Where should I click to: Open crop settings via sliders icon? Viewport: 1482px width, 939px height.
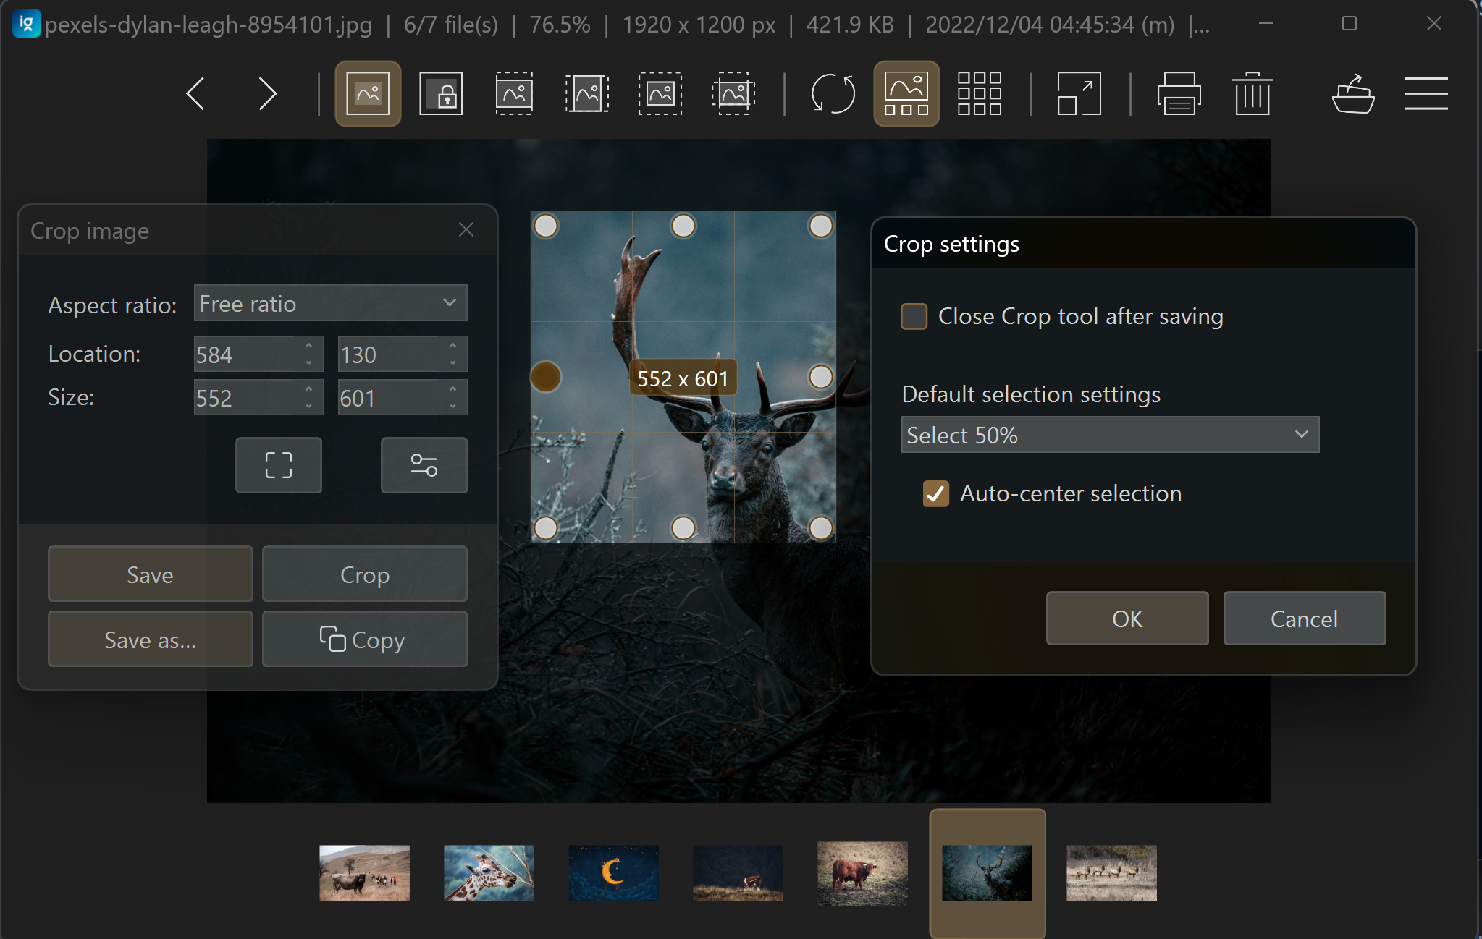click(x=424, y=465)
